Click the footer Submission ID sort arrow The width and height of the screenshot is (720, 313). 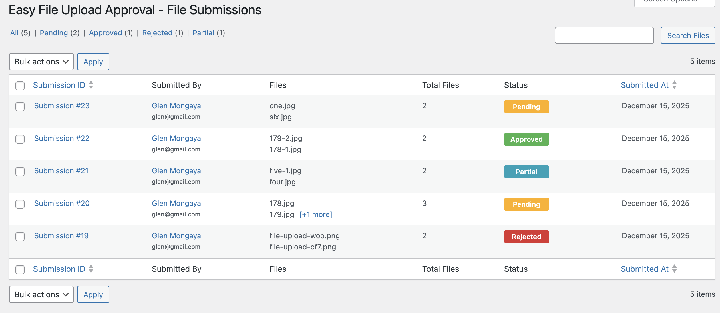click(x=91, y=269)
